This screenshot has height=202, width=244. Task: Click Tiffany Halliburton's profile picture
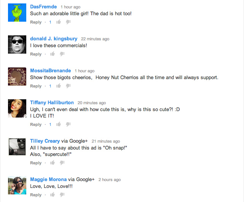(x=17, y=108)
